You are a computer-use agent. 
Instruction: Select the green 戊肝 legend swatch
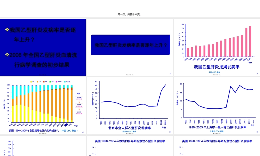point(50,82)
